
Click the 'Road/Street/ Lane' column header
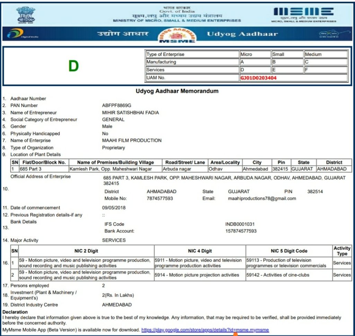pyautogui.click(x=185, y=162)
